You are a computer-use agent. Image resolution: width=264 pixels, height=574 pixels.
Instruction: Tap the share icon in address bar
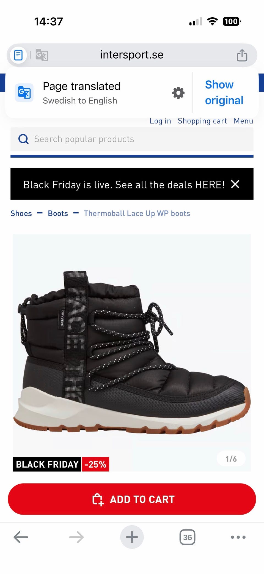coord(242,55)
